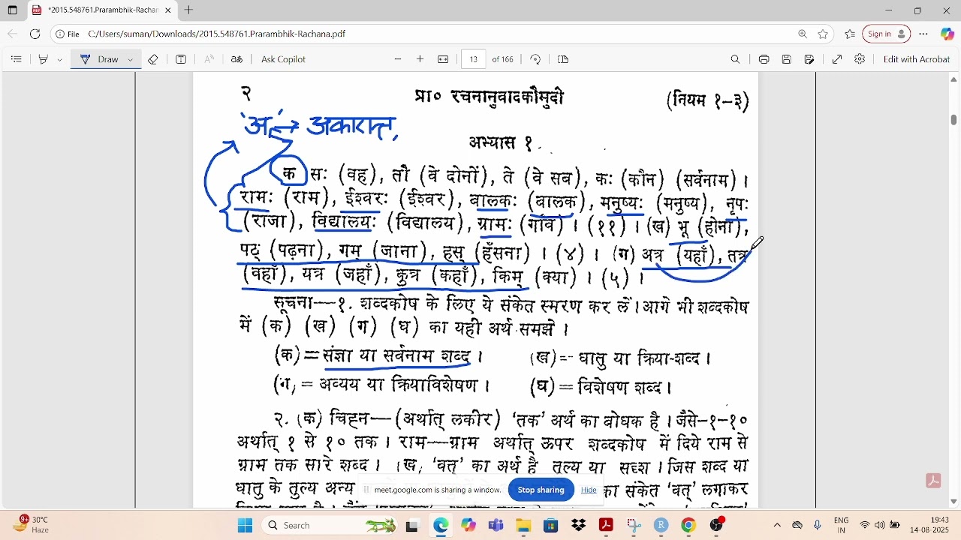Open the Favorites list
Screen dimensions: 961x540
850,34
